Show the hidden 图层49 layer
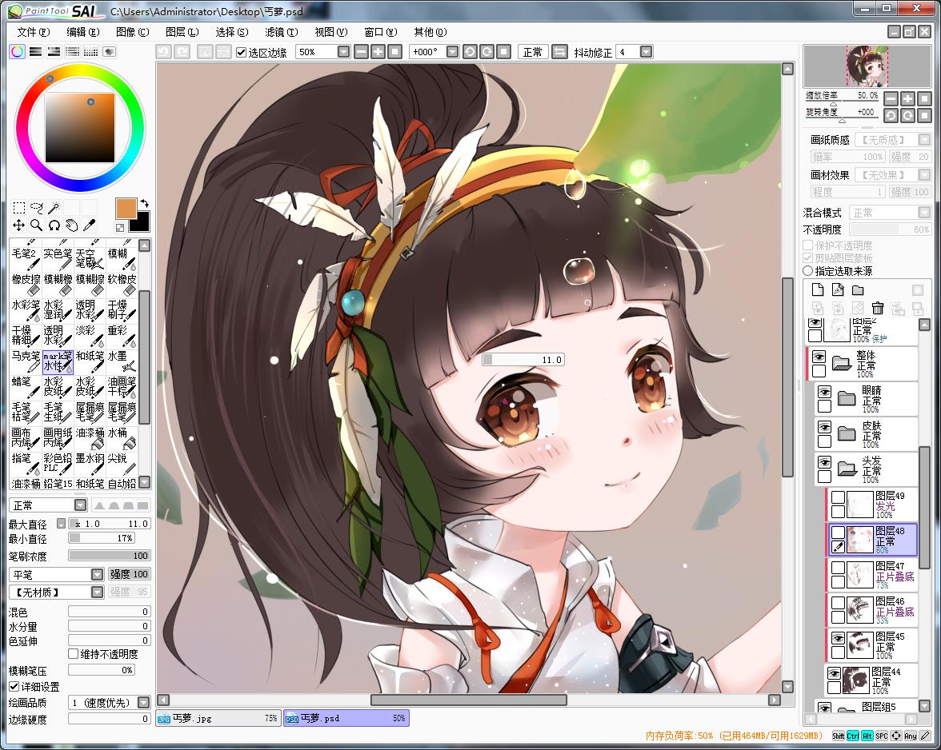This screenshot has width=941, height=750. coord(839,498)
